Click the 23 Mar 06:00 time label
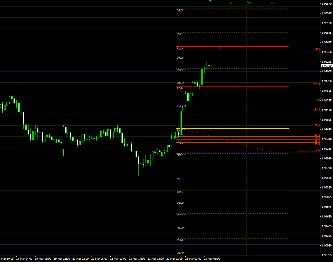This screenshot has height=262, width=333. coord(212,259)
